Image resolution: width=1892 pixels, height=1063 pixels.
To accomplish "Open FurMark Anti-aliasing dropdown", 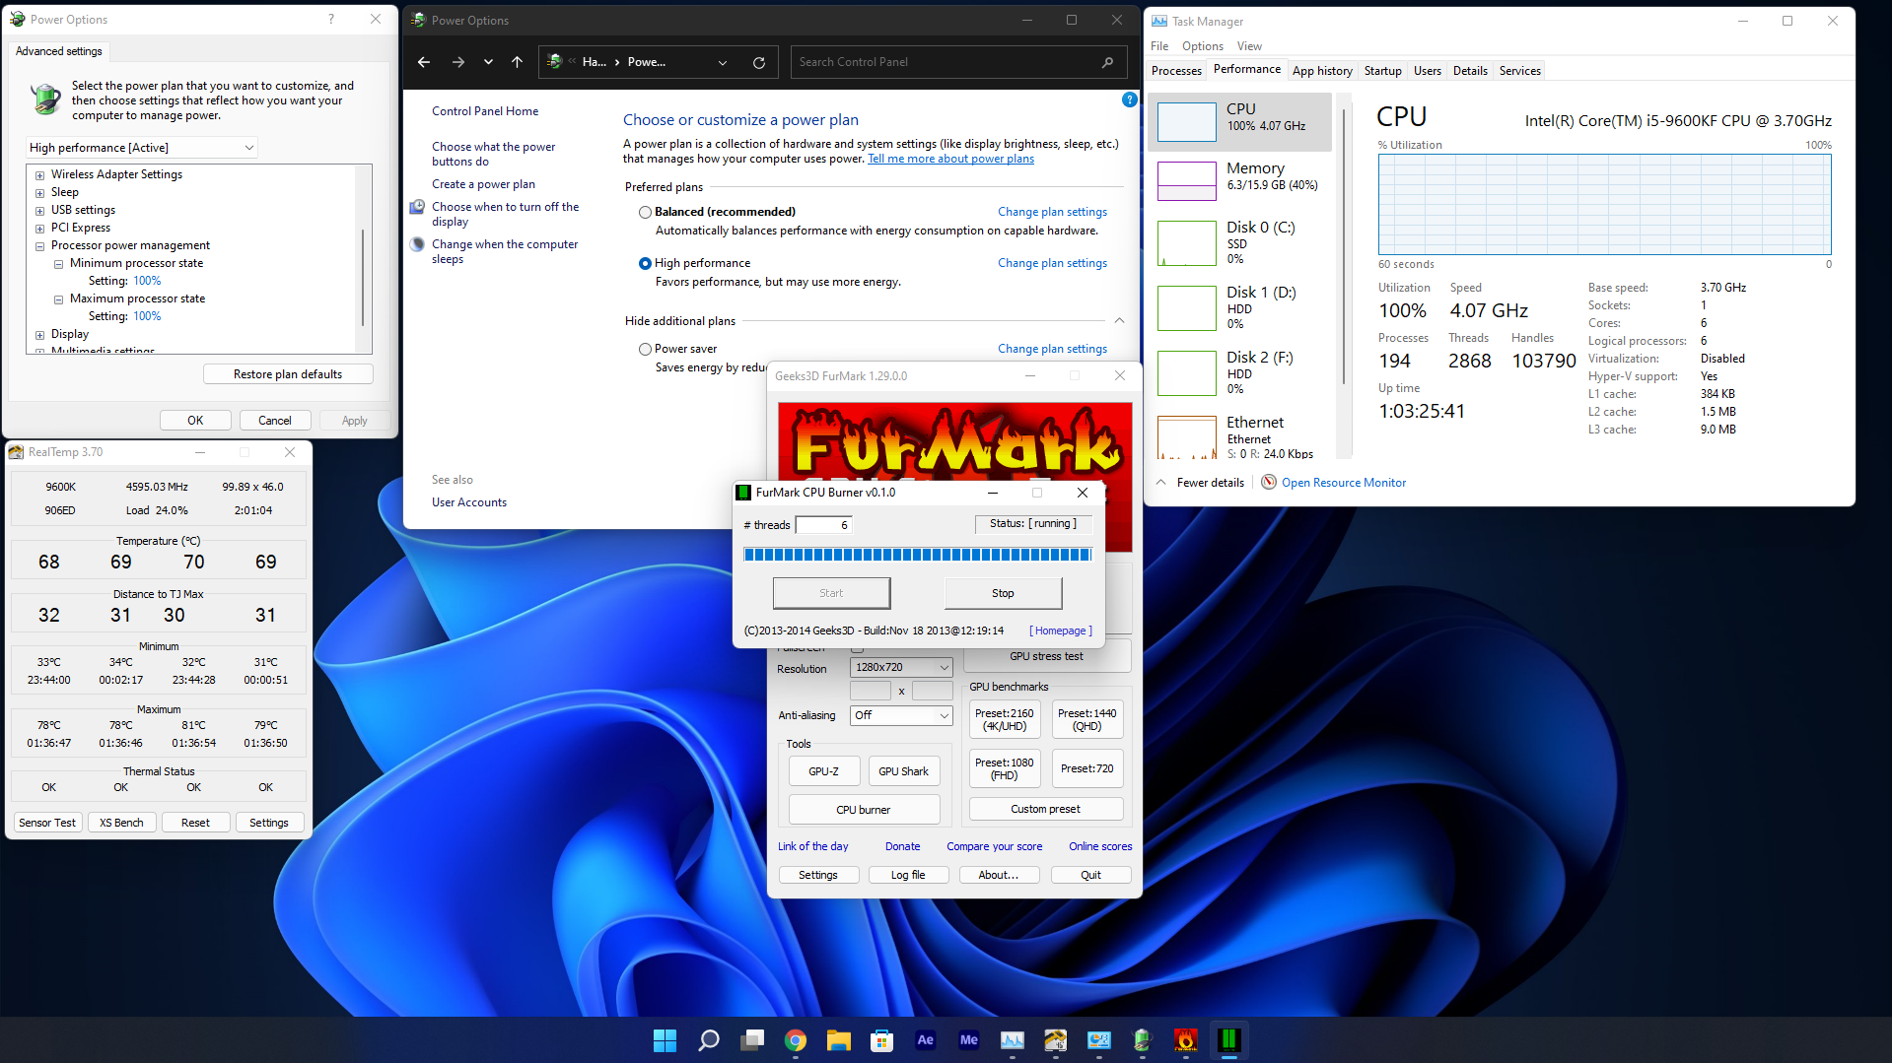I will pyautogui.click(x=901, y=715).
